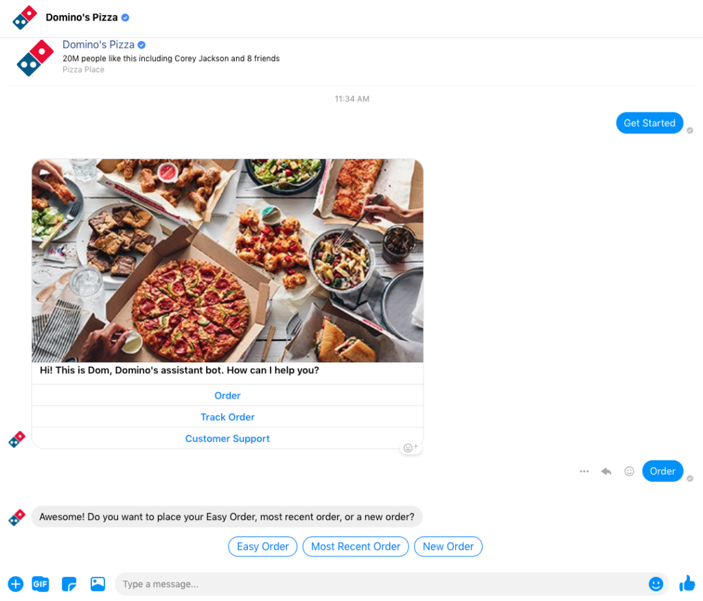Send a thumbs up like

click(x=687, y=583)
